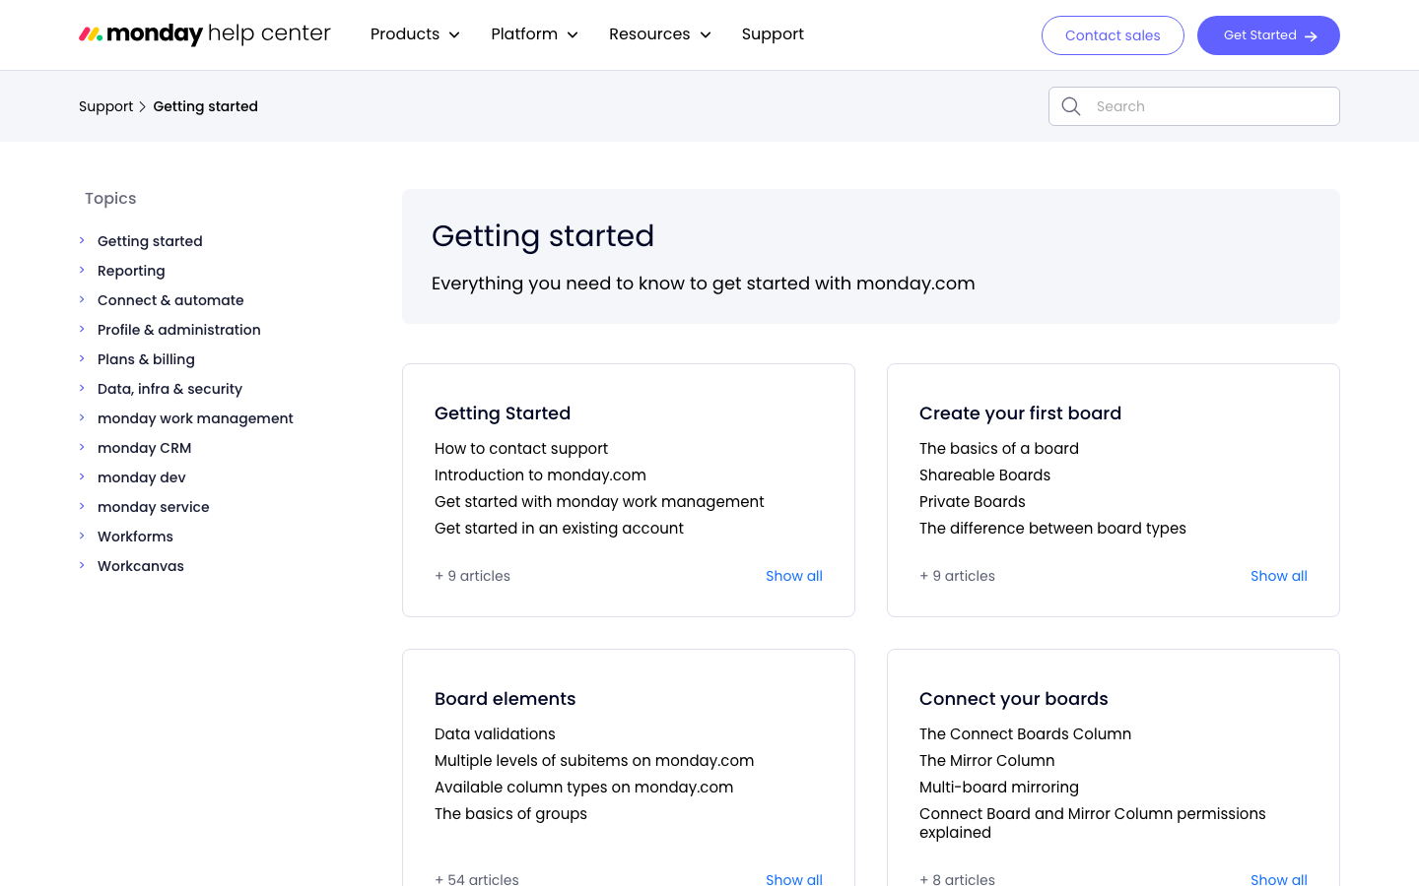Open Multiple levels of subitems article
The height and width of the screenshot is (886, 1419).
[x=594, y=761]
